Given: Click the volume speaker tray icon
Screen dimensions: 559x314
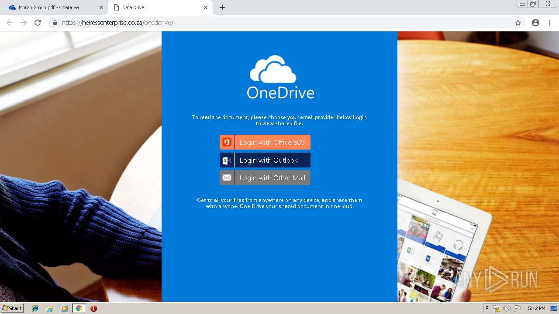Looking at the screenshot, I should tap(507, 308).
